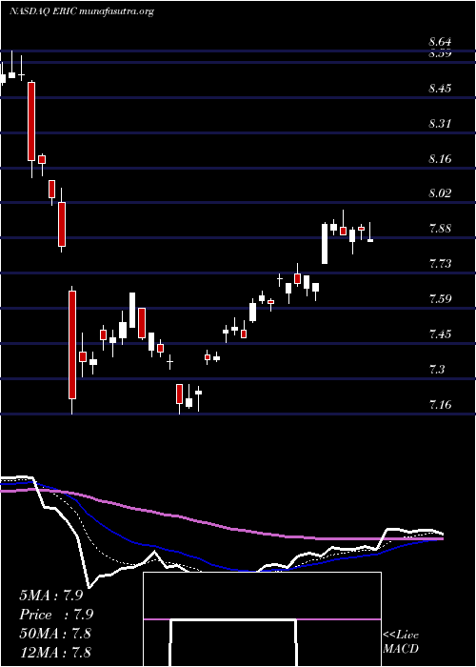Click the long red candle below 8.45

[31, 122]
